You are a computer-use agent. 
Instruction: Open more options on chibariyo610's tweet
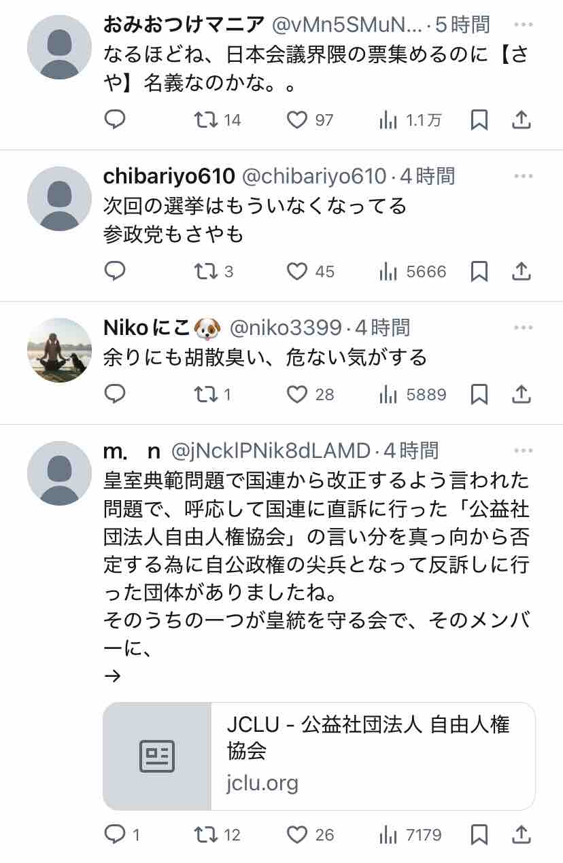point(523,176)
